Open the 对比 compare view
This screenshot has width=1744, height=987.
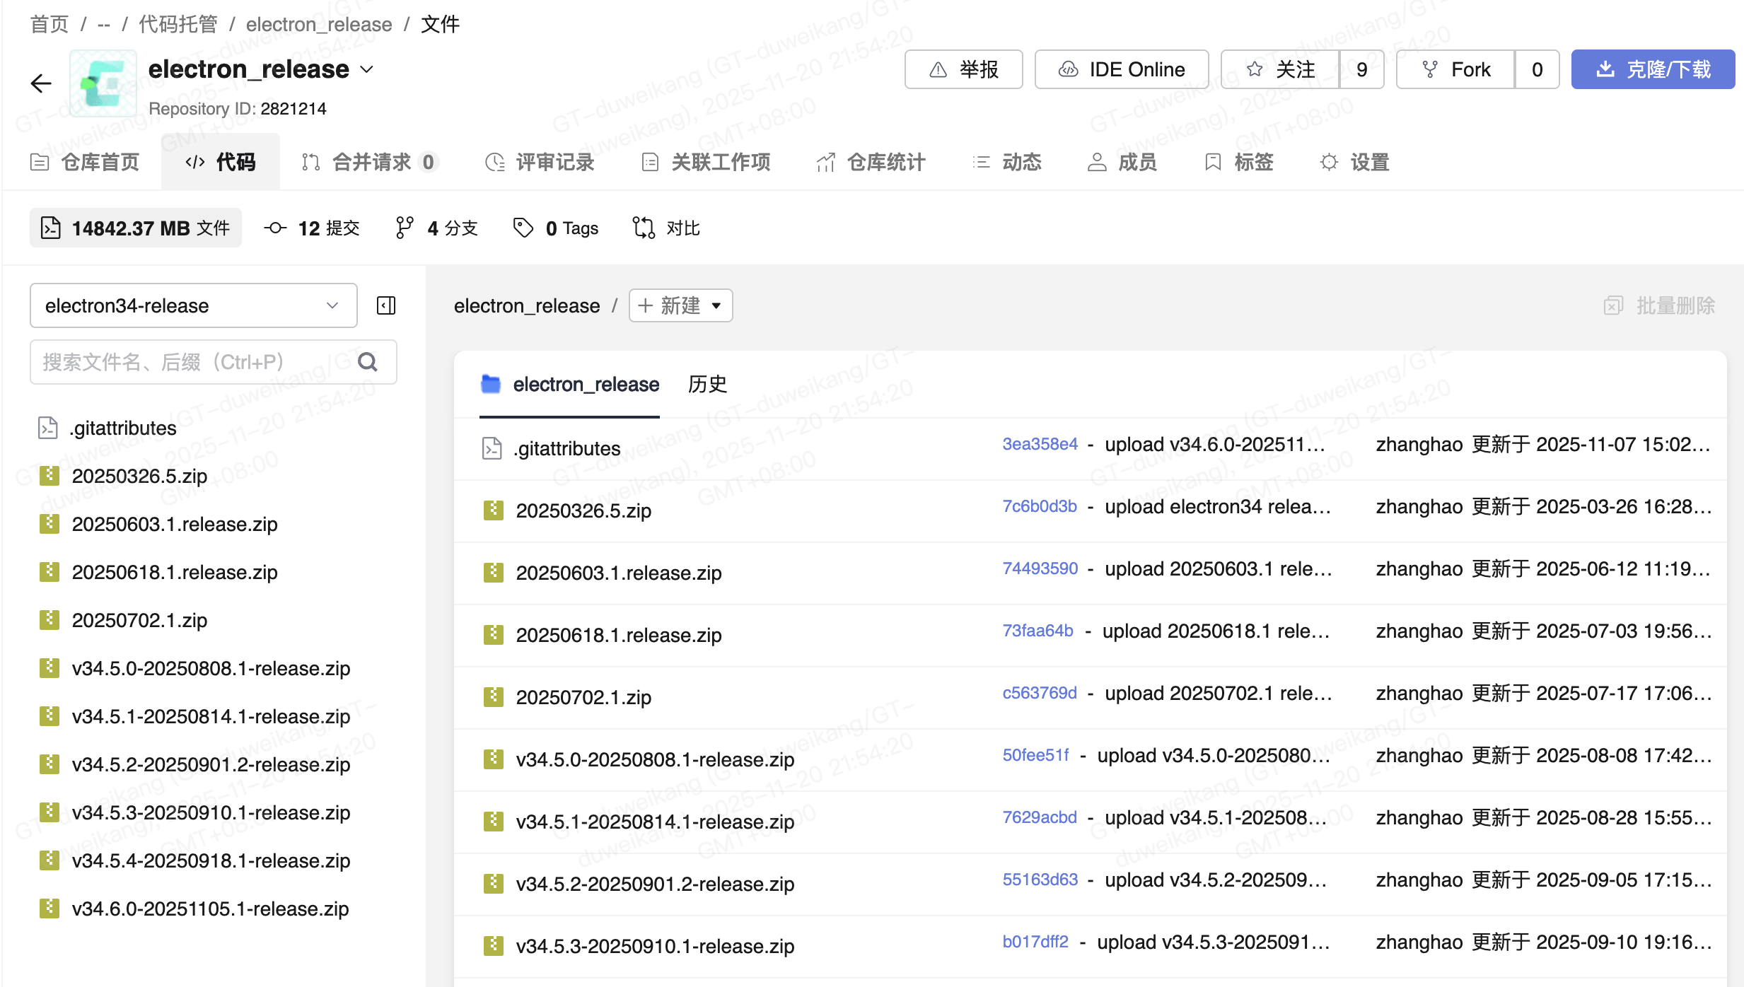(666, 228)
